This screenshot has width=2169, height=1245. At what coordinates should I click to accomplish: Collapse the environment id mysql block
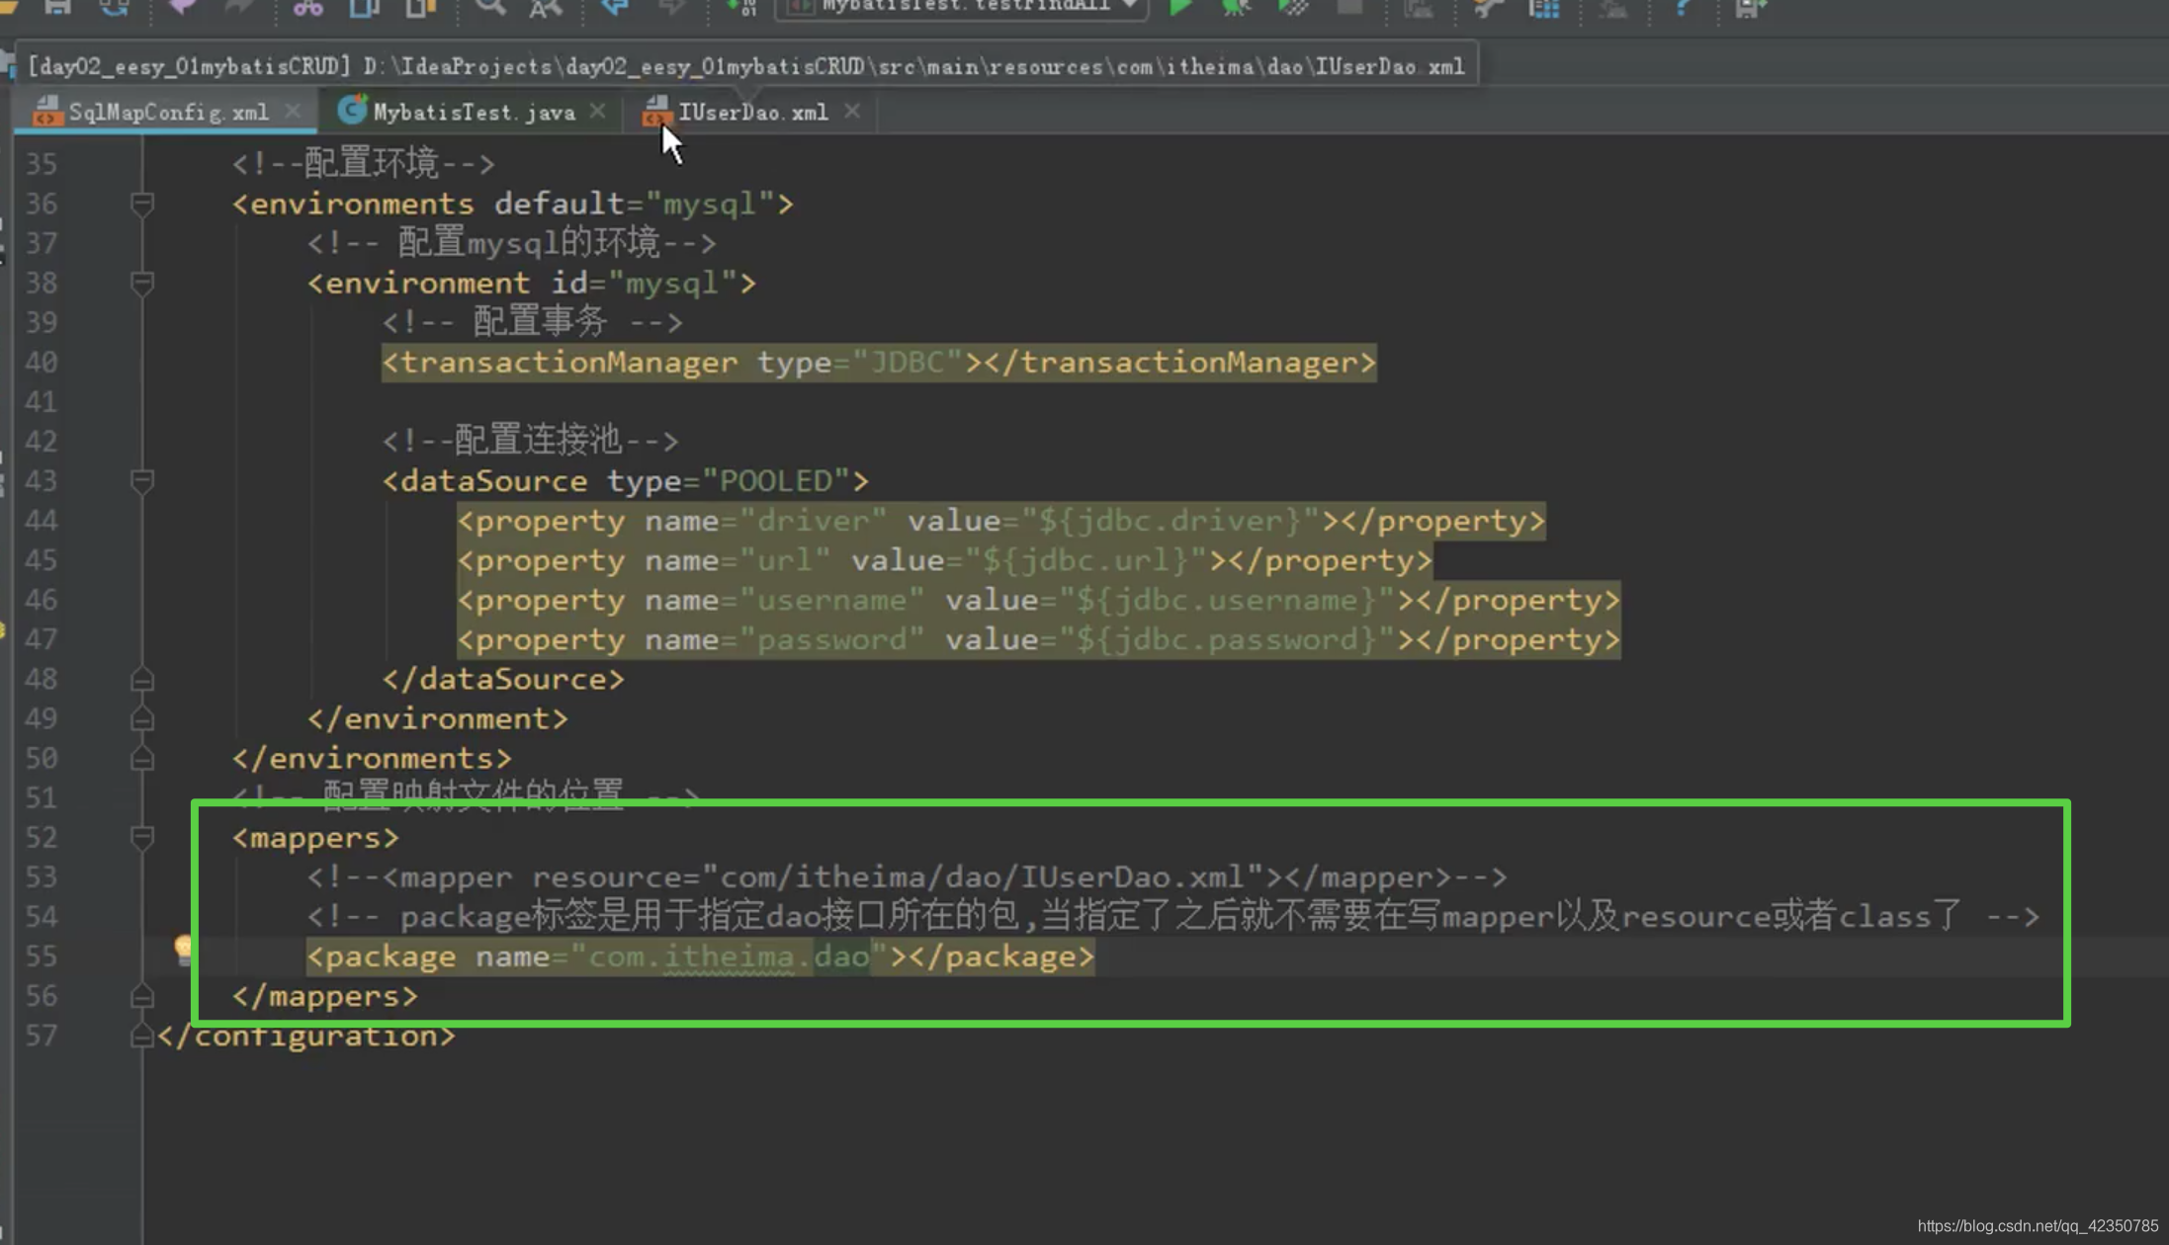141,283
